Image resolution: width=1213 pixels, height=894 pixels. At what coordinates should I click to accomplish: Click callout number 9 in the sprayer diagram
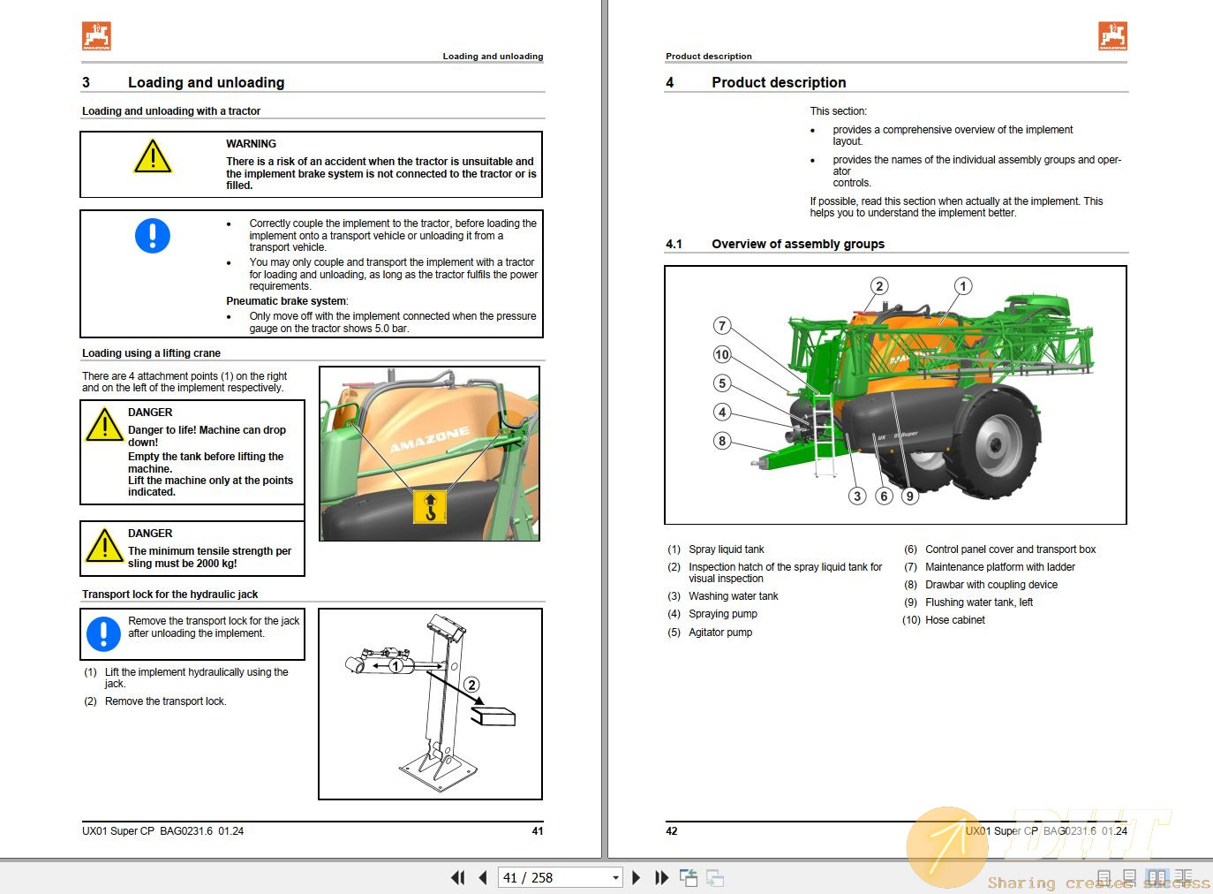(909, 496)
